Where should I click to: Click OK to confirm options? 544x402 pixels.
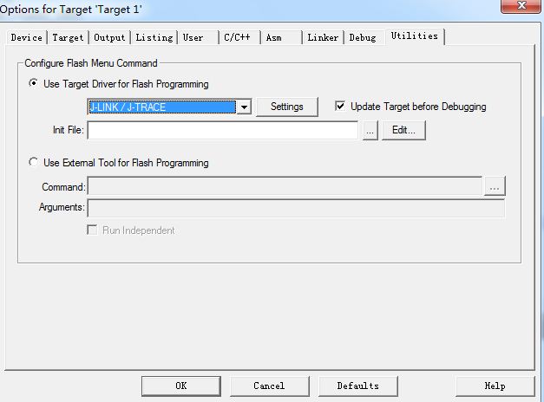click(x=181, y=386)
